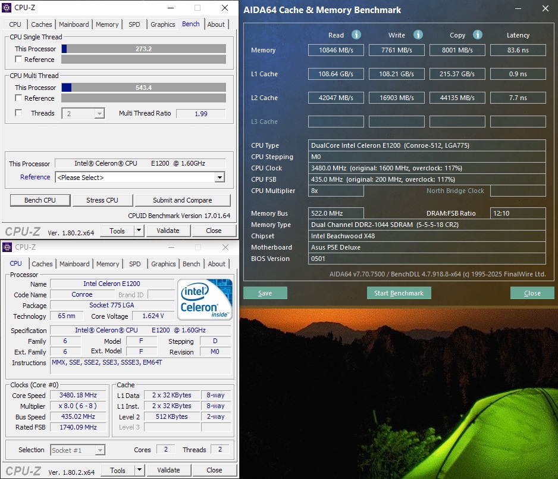
Task: Click the Write info icon in AIDA64
Action: (418, 35)
